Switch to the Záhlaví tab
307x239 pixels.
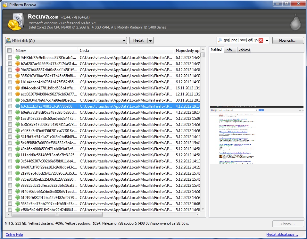(x=244, y=50)
